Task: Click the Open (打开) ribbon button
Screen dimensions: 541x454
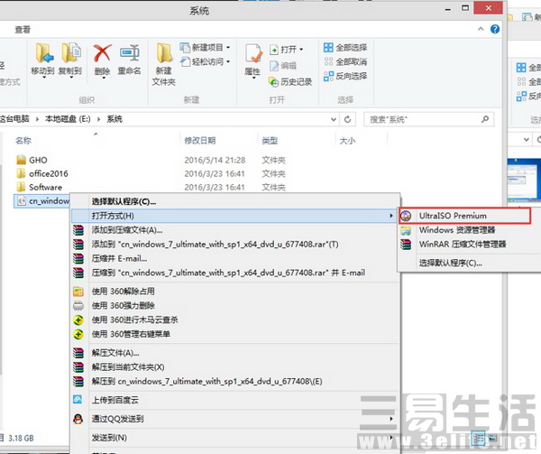Action: click(287, 50)
